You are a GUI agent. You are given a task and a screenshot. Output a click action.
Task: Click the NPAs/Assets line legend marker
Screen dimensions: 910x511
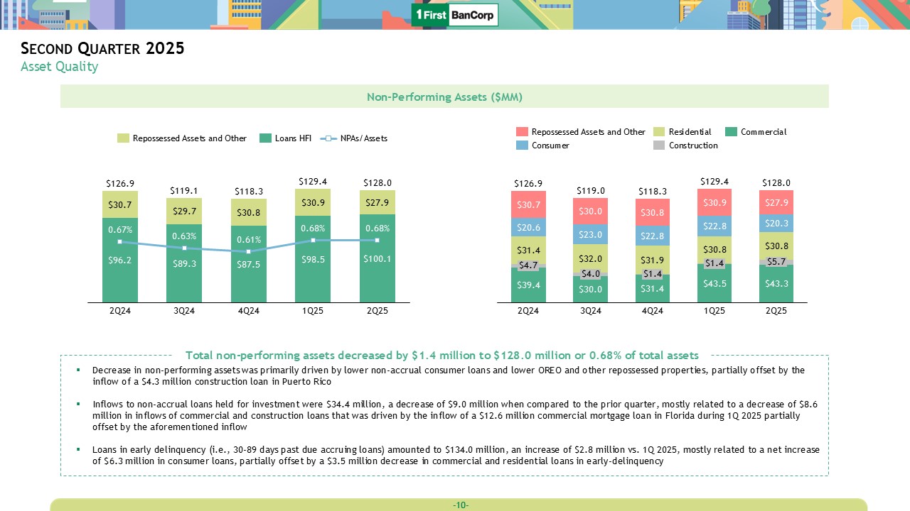pos(328,138)
